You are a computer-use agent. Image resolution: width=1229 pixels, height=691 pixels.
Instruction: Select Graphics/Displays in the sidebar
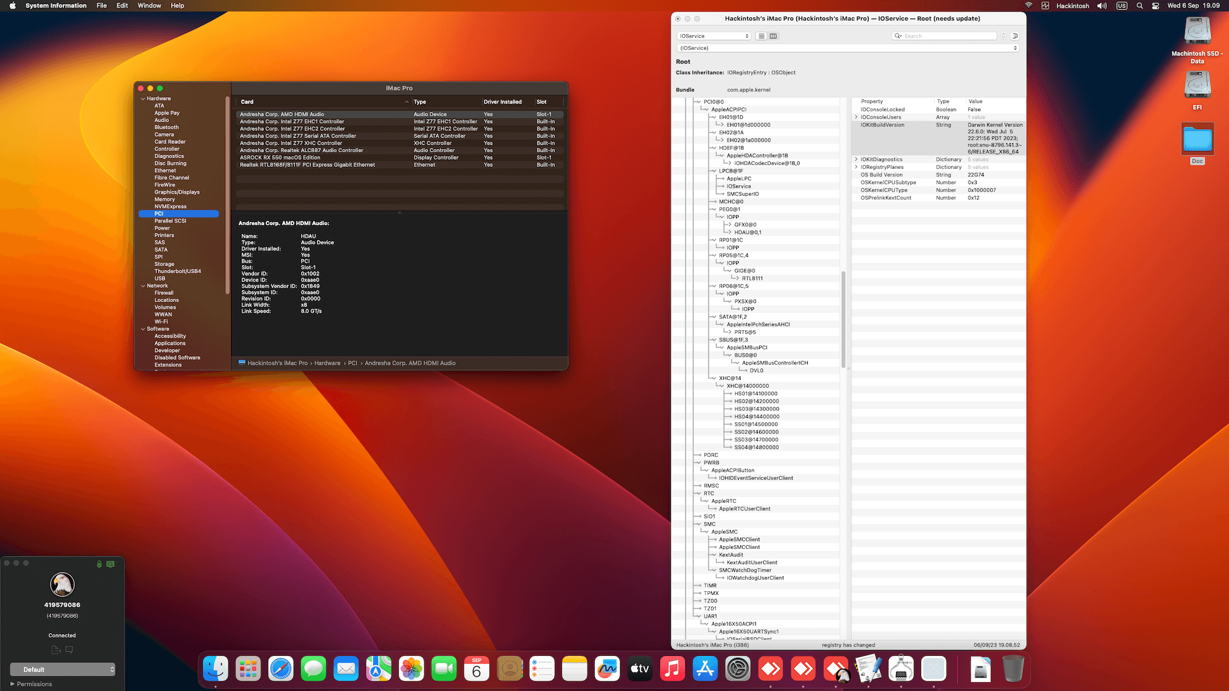[177, 192]
